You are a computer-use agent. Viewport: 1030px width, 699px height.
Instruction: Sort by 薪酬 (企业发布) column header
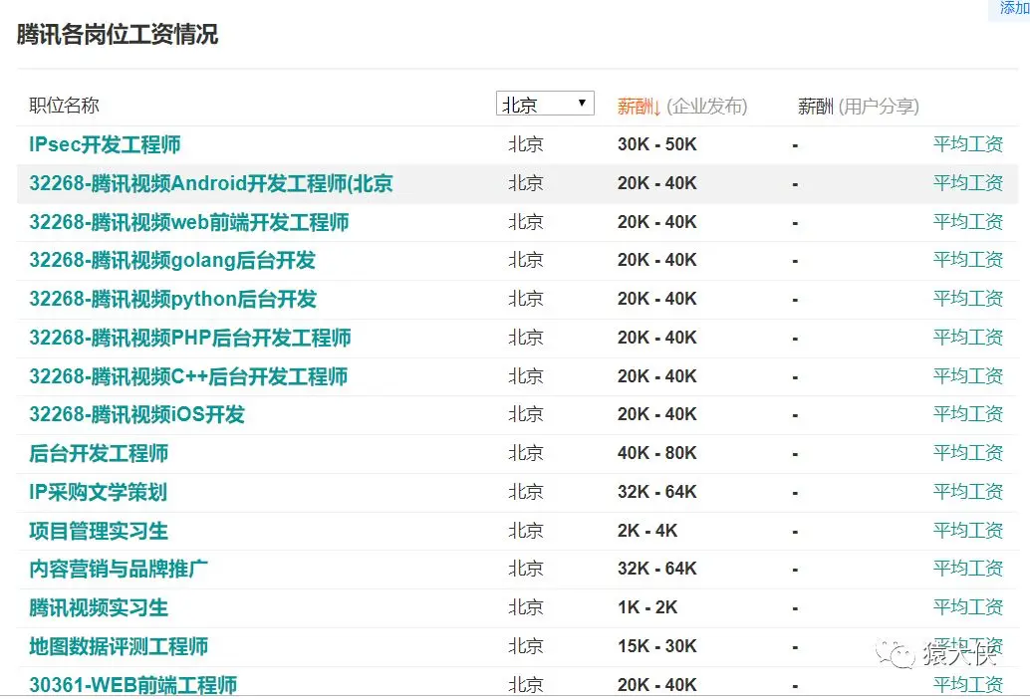tap(681, 106)
